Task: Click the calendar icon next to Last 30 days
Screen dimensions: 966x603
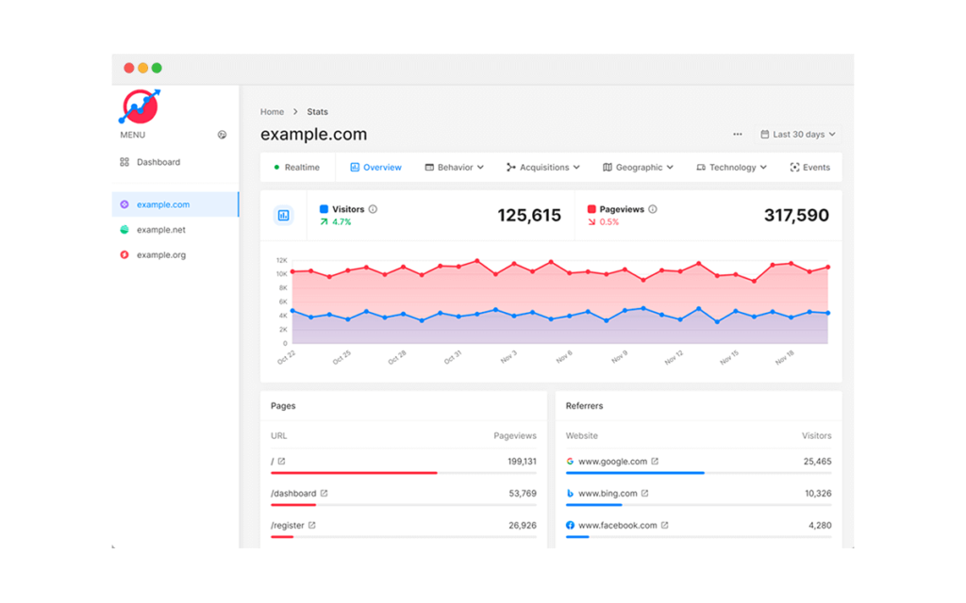Action: tap(764, 134)
